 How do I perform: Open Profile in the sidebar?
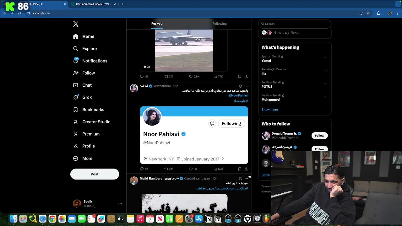tap(84, 146)
